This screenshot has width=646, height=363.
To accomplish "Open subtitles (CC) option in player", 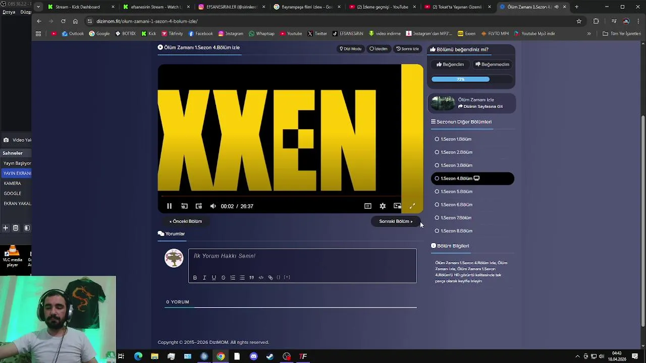I will (368, 206).
